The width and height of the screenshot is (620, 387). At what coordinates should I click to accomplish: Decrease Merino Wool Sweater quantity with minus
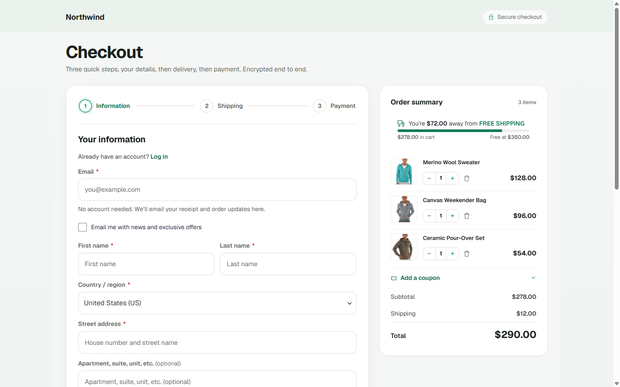(x=429, y=178)
